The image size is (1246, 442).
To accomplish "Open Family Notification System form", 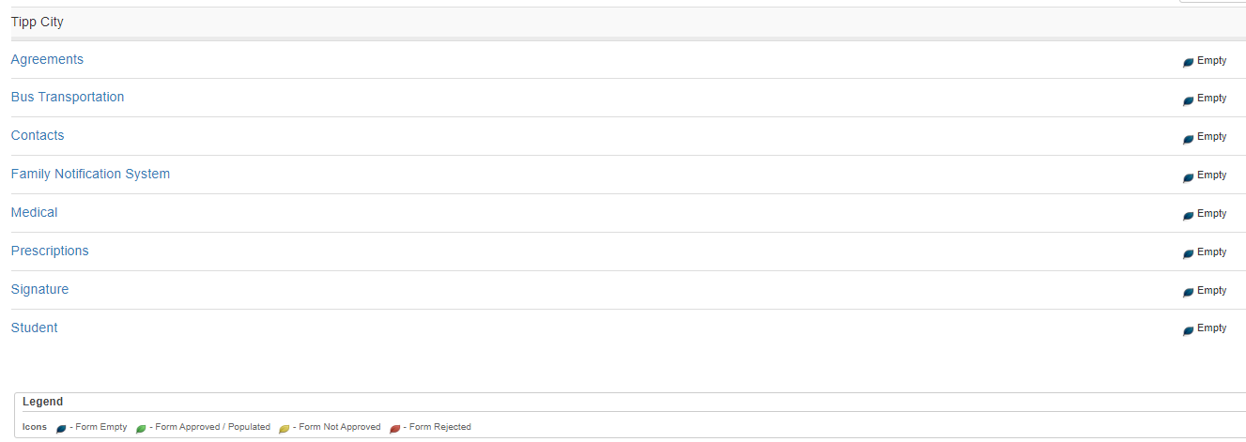I will 90,174.
